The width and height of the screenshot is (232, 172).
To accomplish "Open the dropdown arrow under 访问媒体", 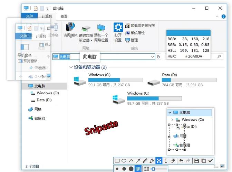I will [71, 38].
